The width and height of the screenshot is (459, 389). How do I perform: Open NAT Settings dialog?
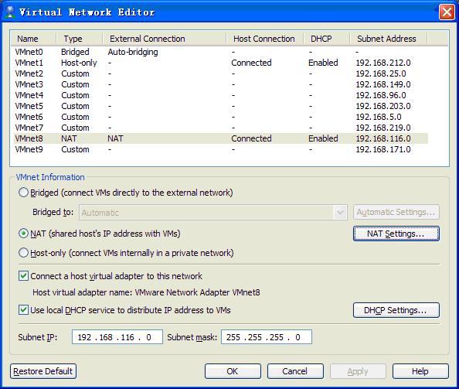click(396, 234)
